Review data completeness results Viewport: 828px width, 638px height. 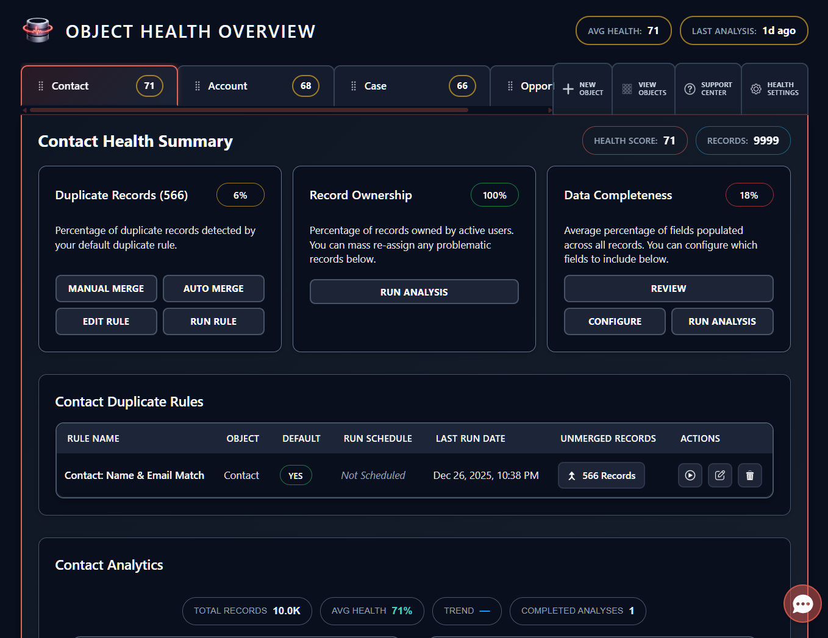[668, 288]
